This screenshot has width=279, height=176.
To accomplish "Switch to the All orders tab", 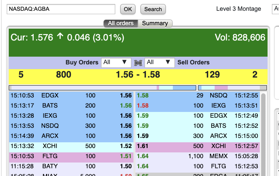I will tap(121, 23).
